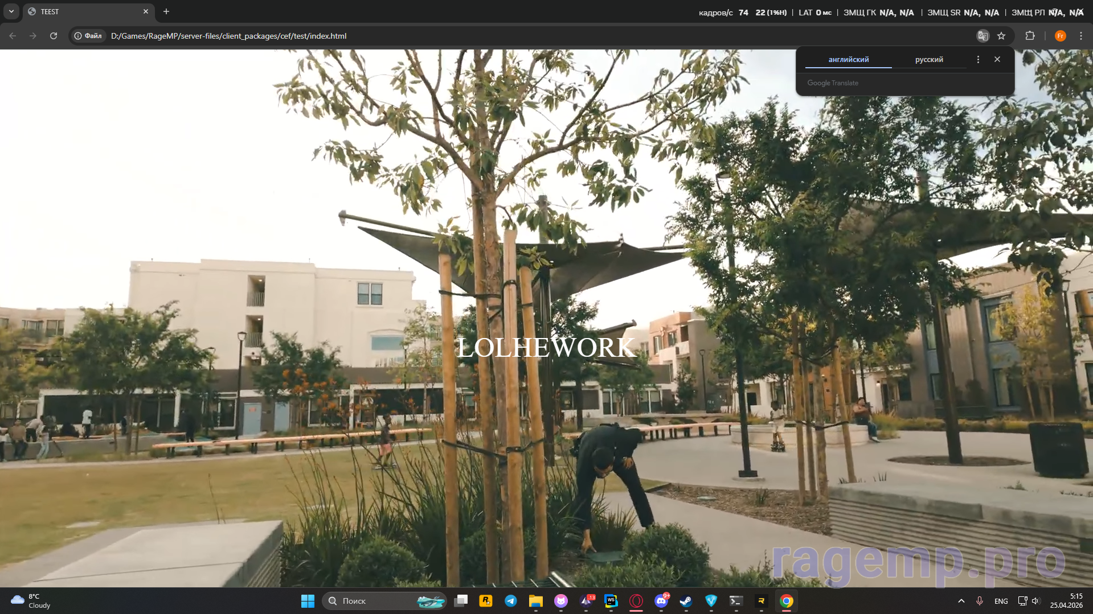1093x614 pixels.
Task: Open WebStorm from the taskbar
Action: pos(611,601)
